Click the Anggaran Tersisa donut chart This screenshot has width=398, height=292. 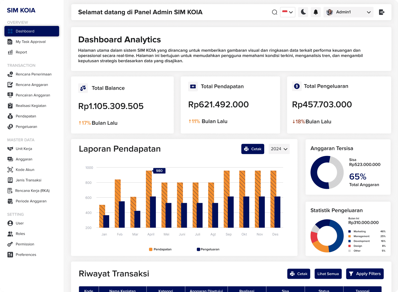click(x=327, y=172)
